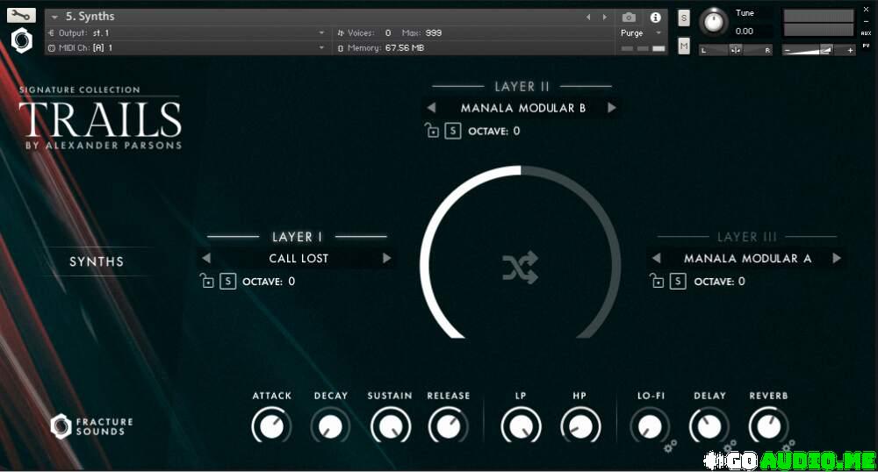Click the Release knob
The width and height of the screenshot is (878, 472).
(x=449, y=426)
